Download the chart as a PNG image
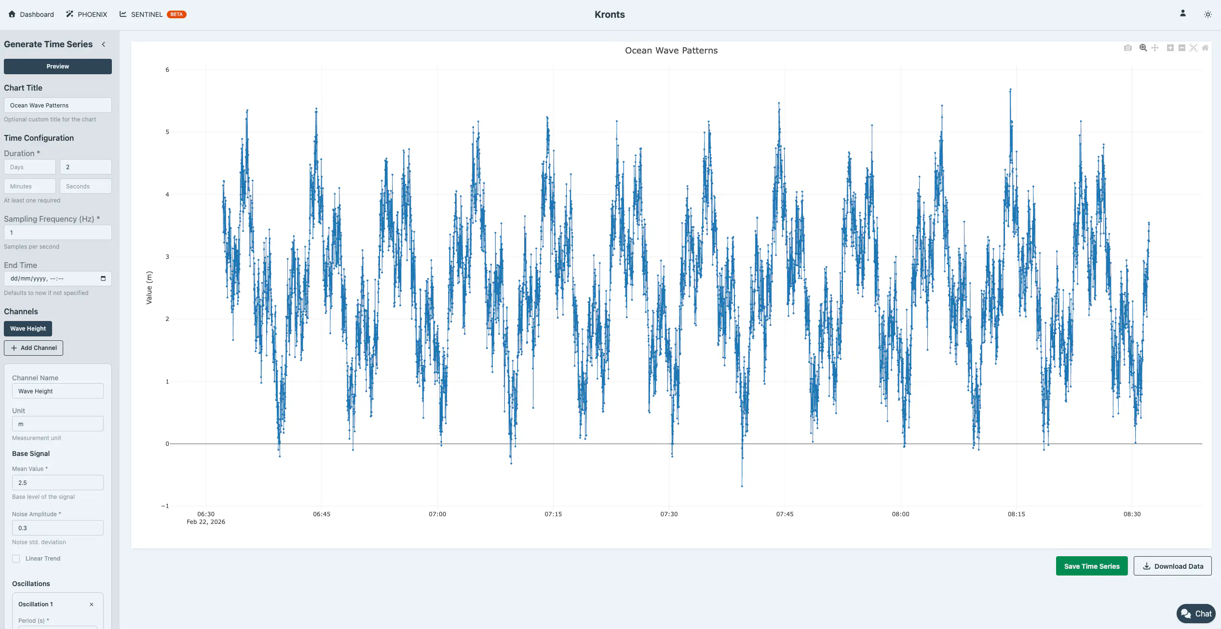The width and height of the screenshot is (1221, 629). [1127, 48]
